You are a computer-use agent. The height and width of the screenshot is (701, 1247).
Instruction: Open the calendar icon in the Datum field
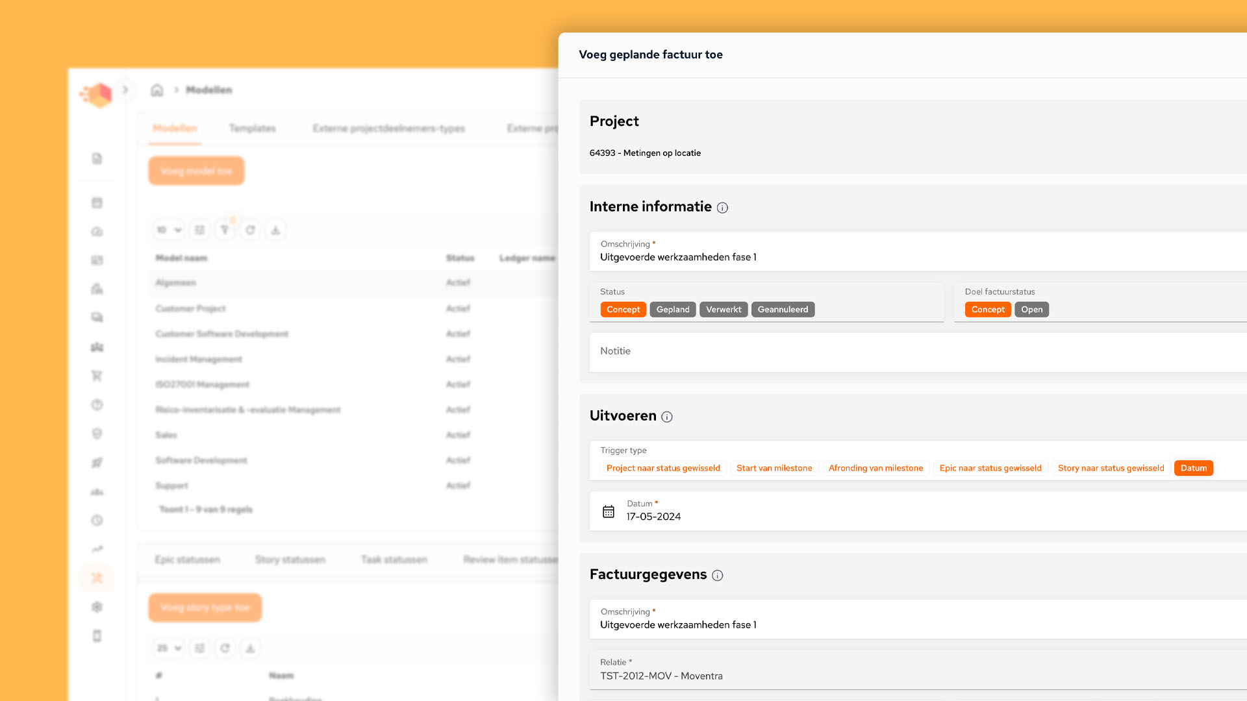coord(608,511)
